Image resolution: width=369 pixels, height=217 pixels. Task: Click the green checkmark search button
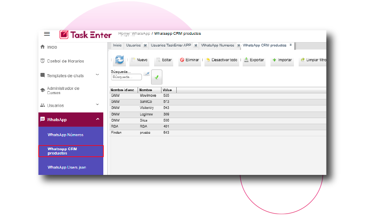click(157, 77)
